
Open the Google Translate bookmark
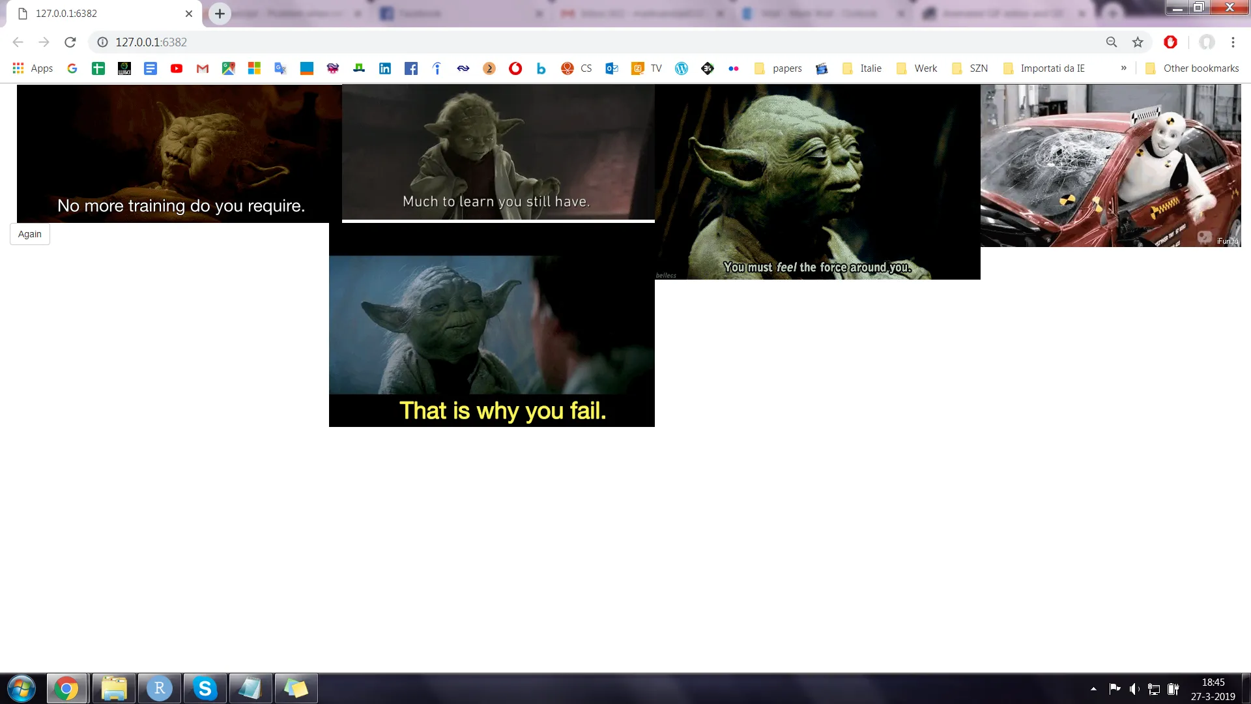point(281,68)
